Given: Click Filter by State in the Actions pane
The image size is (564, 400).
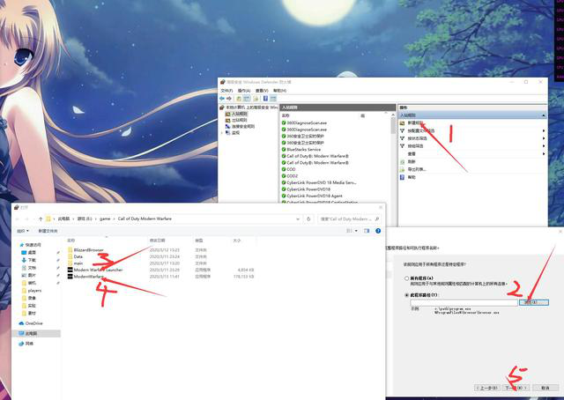Looking at the screenshot, I should [x=417, y=138].
